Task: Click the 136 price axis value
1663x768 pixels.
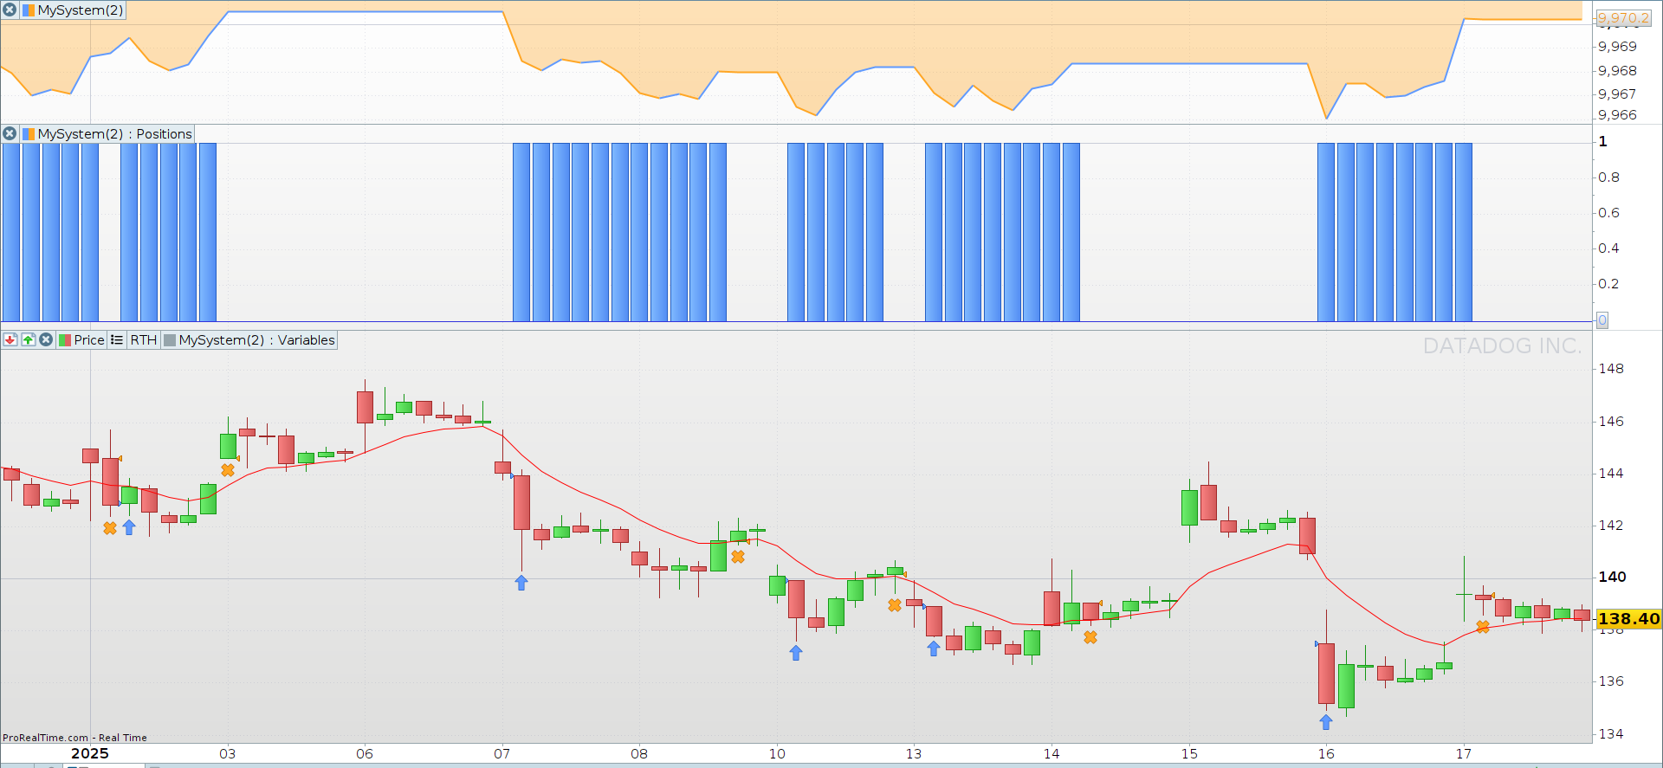Action: coord(1611,681)
